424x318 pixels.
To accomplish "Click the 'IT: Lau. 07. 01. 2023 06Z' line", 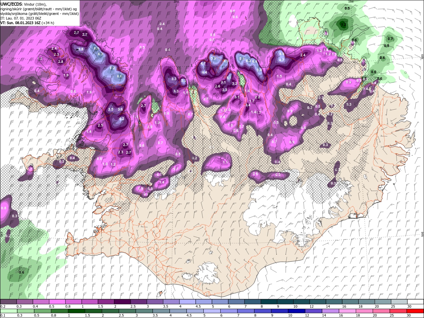I will tap(22, 18).
